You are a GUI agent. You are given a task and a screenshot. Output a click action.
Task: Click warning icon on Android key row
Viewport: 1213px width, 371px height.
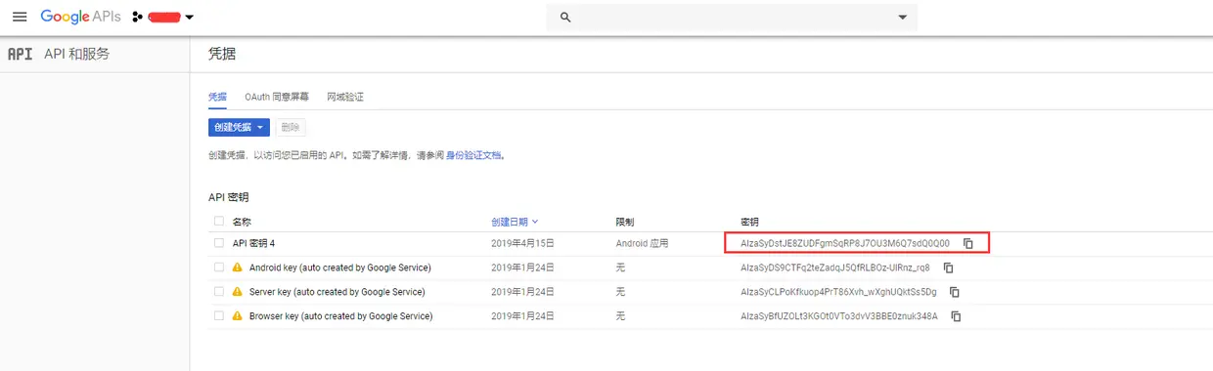[238, 268]
